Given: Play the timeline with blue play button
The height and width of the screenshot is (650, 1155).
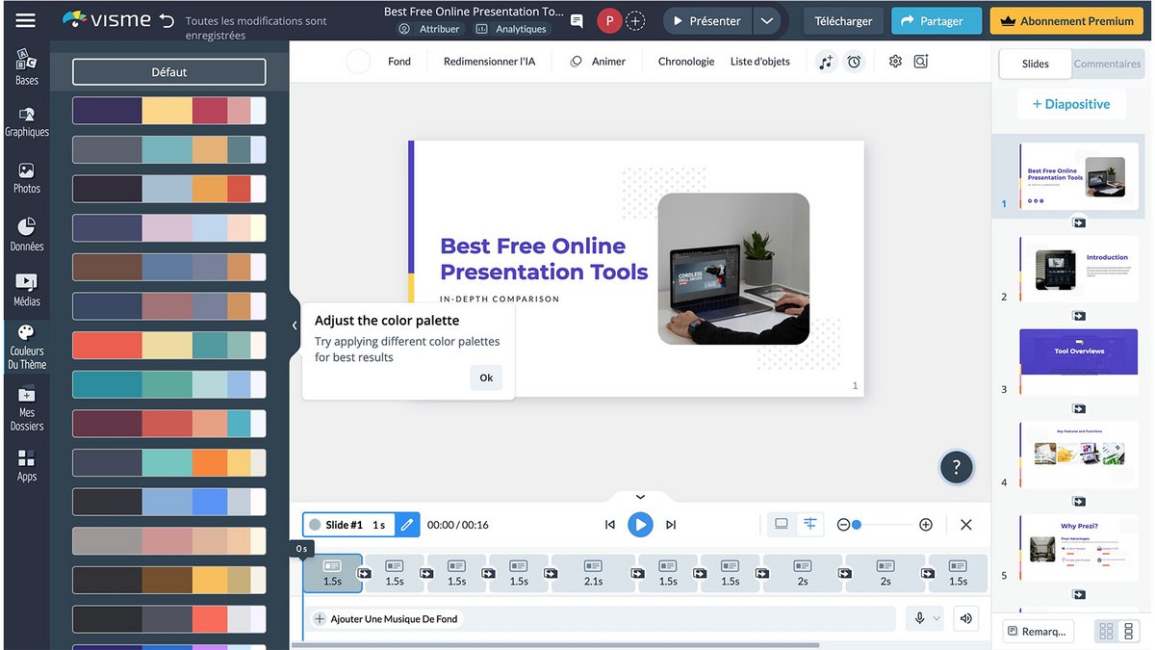Looking at the screenshot, I should (x=640, y=525).
